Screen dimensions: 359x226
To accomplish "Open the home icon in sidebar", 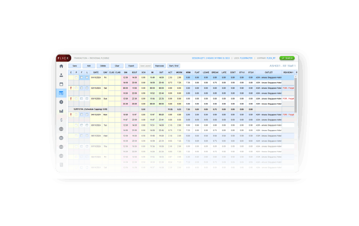I will [61, 66].
